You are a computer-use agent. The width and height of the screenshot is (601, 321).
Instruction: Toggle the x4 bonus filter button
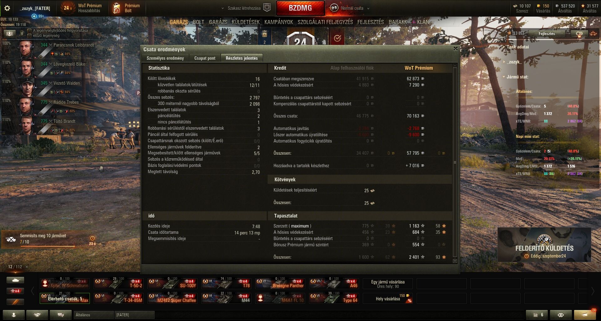(x=15, y=291)
